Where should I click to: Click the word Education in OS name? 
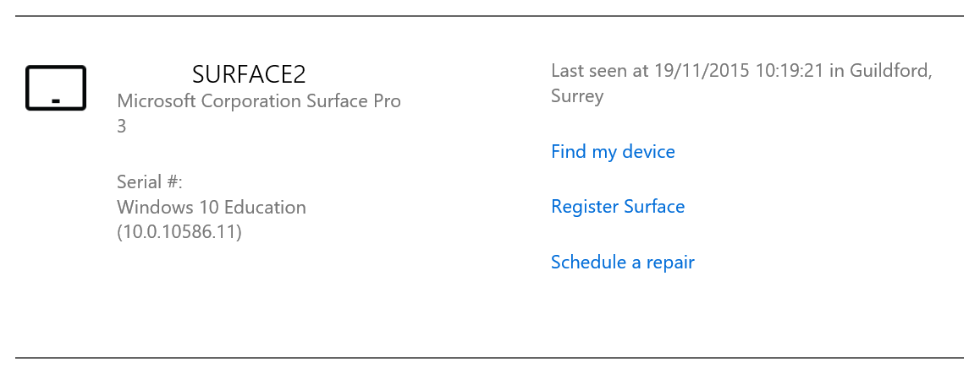tap(265, 207)
